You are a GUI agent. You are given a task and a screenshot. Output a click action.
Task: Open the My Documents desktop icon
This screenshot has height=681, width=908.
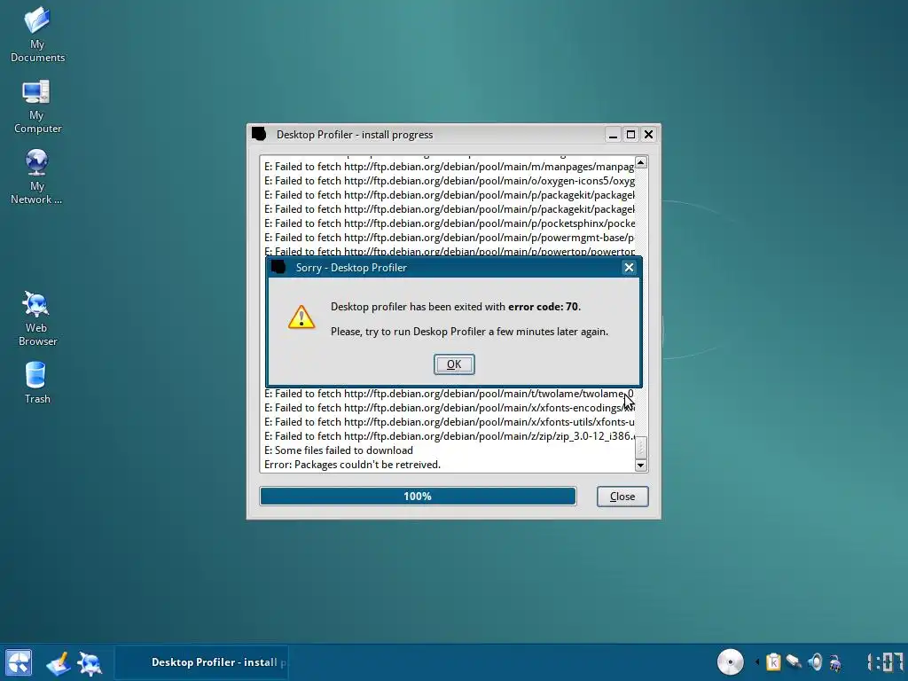point(37,34)
